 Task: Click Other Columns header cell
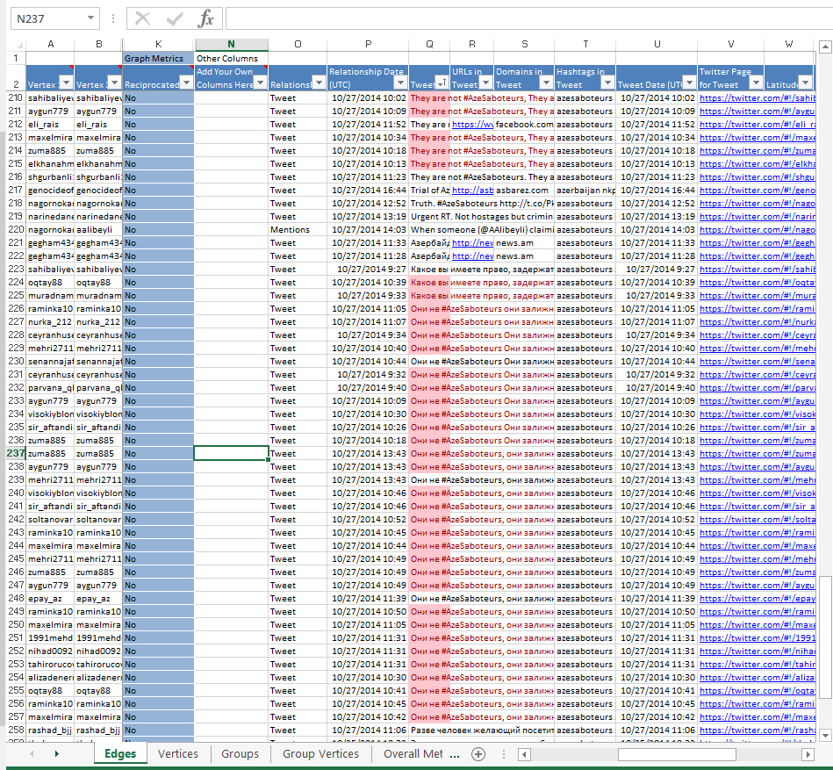231,59
